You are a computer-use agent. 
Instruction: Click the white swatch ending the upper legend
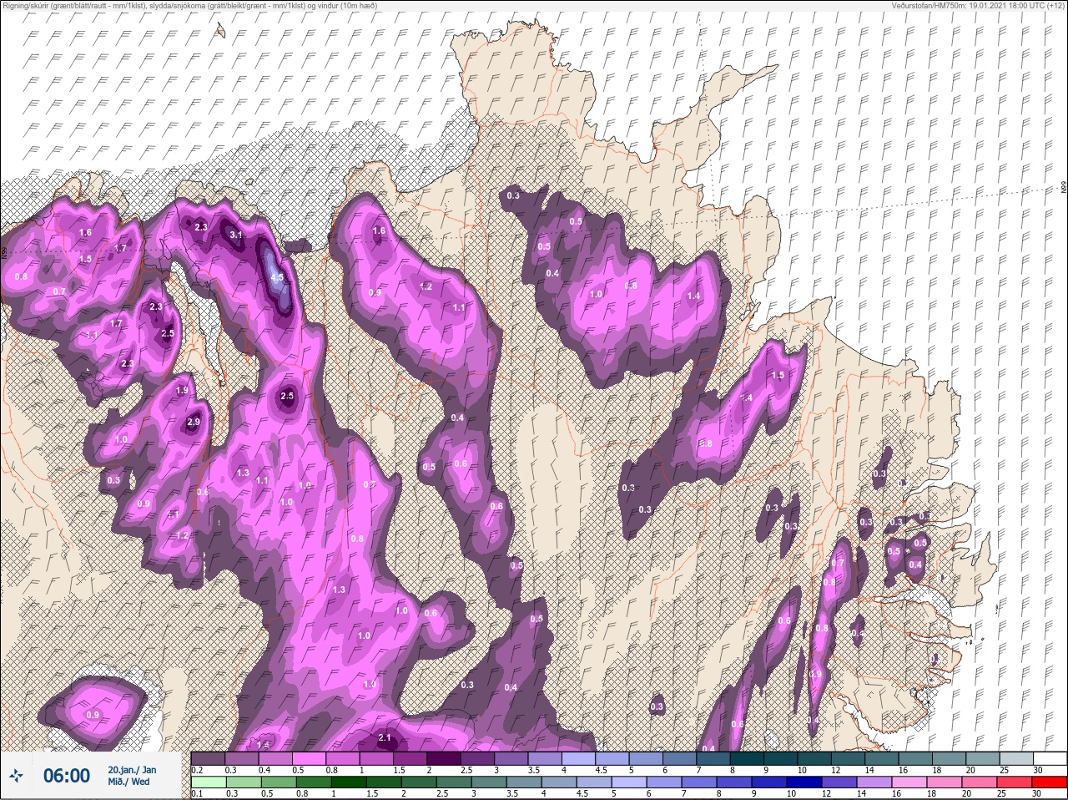click(1050, 759)
